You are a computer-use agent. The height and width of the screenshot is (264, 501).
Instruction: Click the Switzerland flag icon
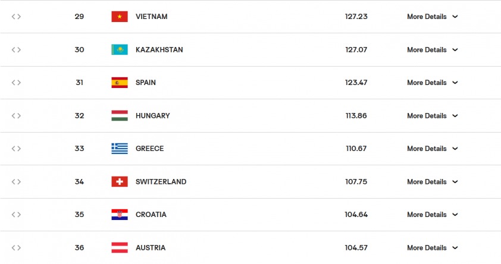point(120,182)
